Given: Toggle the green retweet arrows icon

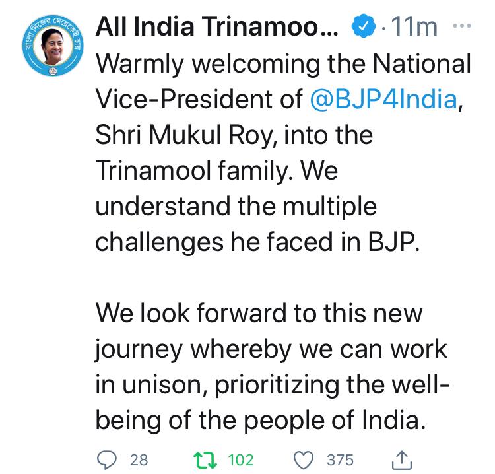Looking at the screenshot, I should [x=205, y=460].
